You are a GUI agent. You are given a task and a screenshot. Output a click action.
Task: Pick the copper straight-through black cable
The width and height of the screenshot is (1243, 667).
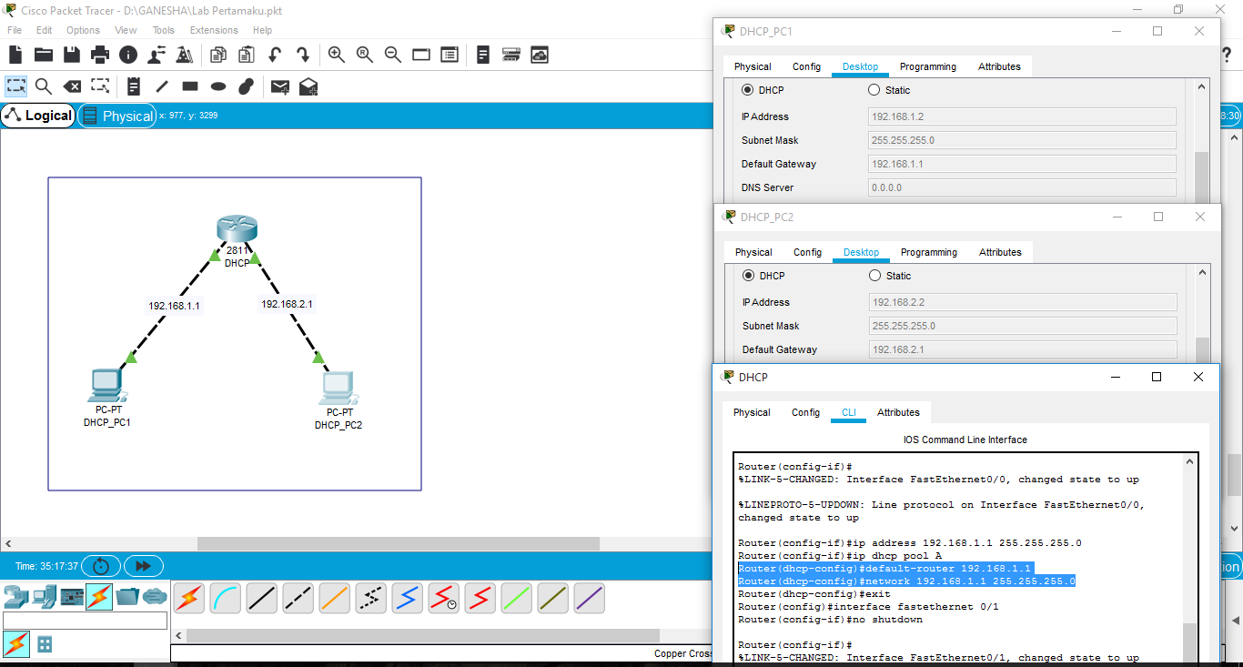tap(262, 599)
